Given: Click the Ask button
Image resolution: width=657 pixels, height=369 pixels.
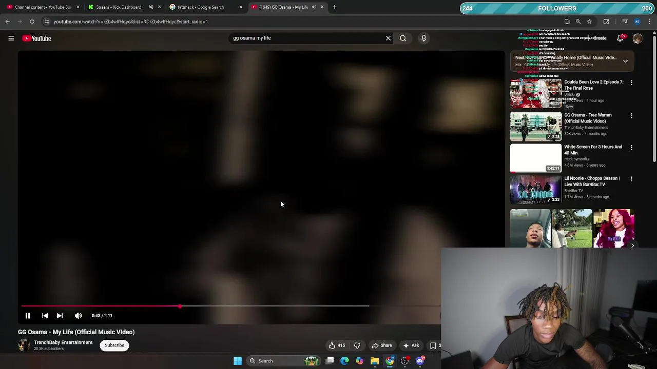Looking at the screenshot, I should pos(411,345).
